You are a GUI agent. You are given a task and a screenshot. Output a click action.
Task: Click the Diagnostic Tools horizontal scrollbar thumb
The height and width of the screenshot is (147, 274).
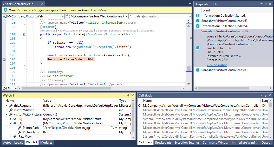click(x=223, y=88)
